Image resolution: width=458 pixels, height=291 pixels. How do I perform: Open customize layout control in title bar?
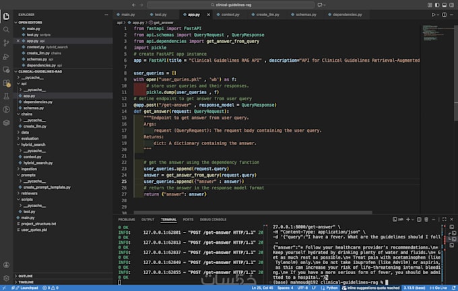tap(430, 5)
